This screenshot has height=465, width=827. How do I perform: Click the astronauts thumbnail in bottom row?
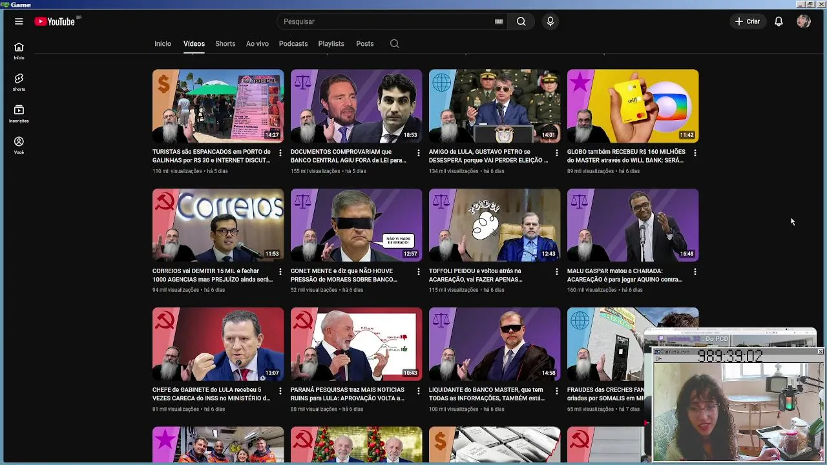(x=218, y=444)
